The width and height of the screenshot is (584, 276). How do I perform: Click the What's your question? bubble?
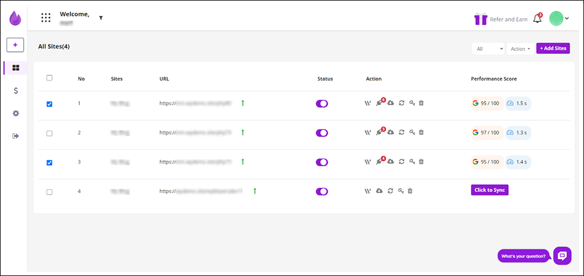(x=523, y=256)
